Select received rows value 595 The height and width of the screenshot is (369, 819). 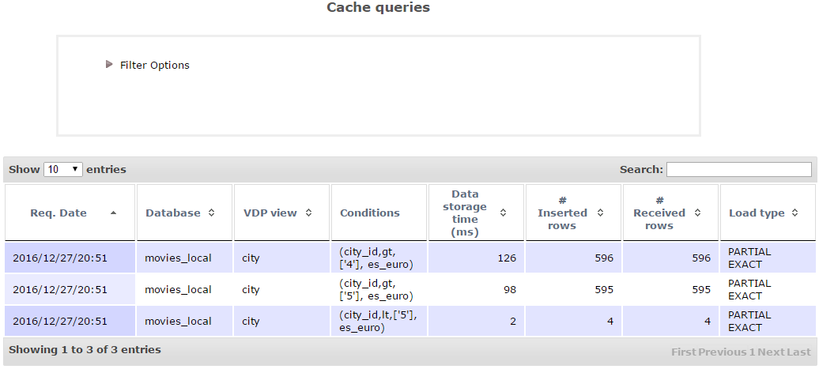701,290
